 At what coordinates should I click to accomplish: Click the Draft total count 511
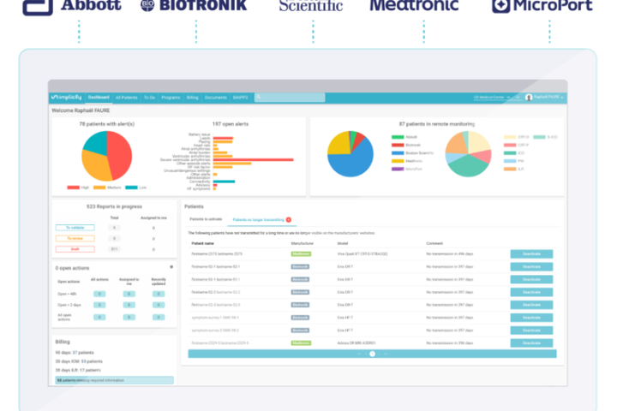[114, 249]
